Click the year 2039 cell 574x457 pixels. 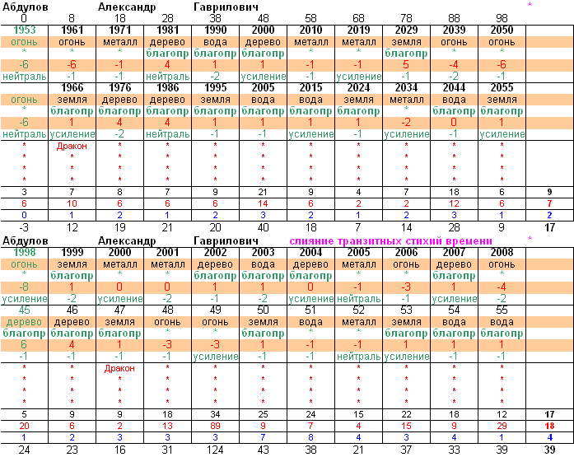tap(454, 30)
